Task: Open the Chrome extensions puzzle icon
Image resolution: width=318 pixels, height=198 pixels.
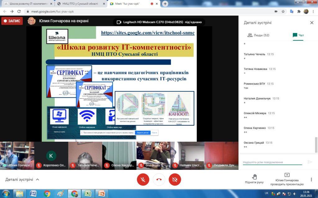Action: [299, 11]
